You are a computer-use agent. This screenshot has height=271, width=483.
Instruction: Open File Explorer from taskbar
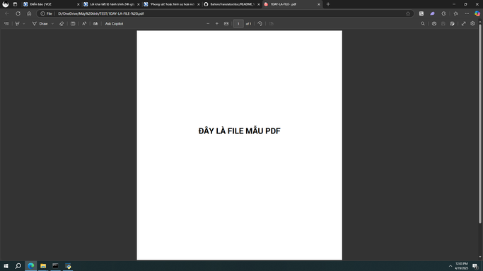(43, 266)
